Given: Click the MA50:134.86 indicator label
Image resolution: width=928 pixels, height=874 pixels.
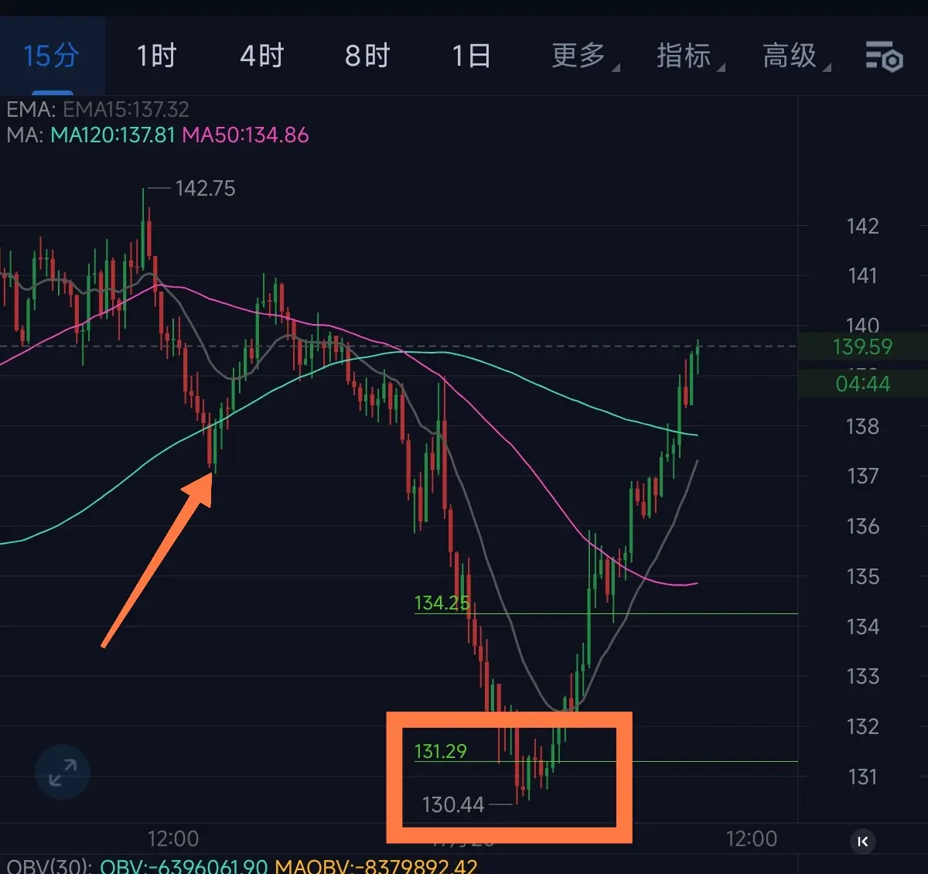Looking at the screenshot, I should 245,135.
